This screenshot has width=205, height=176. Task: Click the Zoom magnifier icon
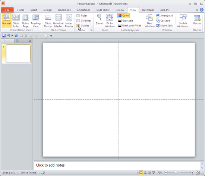pos(99,17)
